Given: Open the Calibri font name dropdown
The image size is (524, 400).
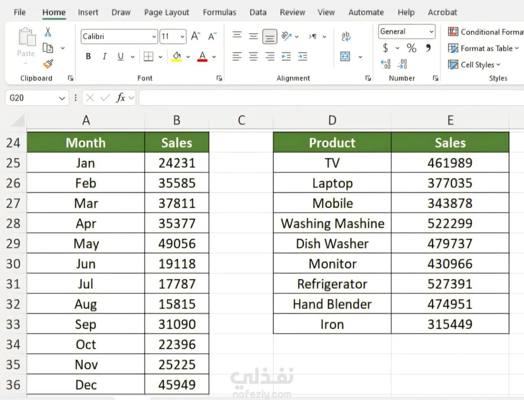Looking at the screenshot, I should point(154,36).
